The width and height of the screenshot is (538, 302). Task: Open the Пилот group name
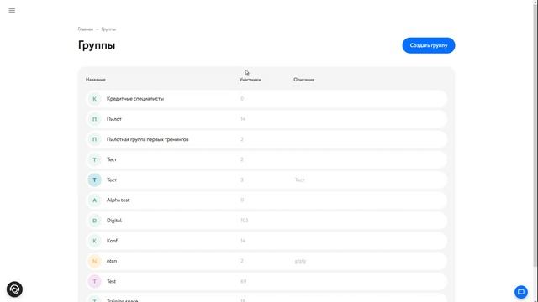pos(114,119)
